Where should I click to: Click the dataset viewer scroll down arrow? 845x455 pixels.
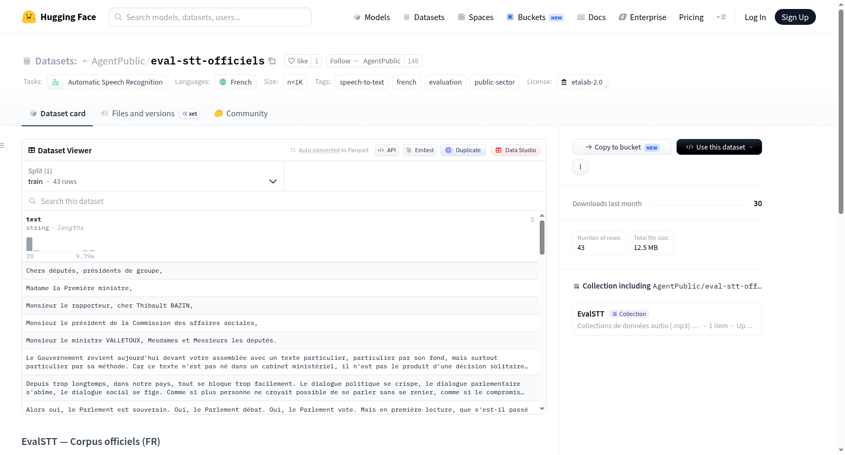pyautogui.click(x=542, y=408)
